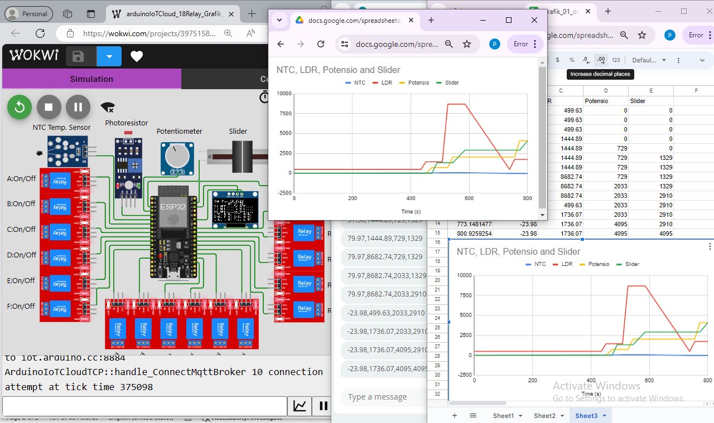
Task: Click the Photoresistor module component
Action: click(128, 168)
